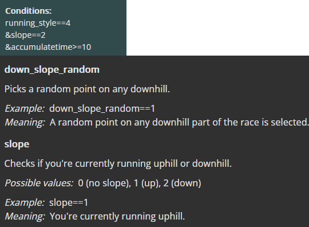
Task: Select the '0 (no slope)' value
Action: coord(105,183)
